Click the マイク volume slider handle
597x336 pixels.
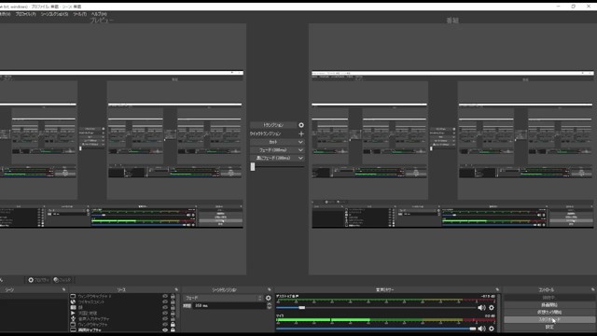click(473, 329)
